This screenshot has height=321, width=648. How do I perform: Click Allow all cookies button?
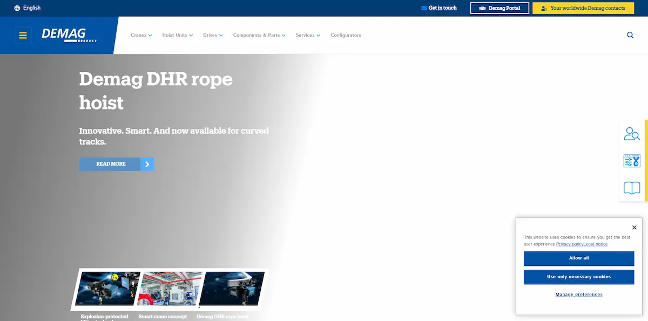click(578, 258)
